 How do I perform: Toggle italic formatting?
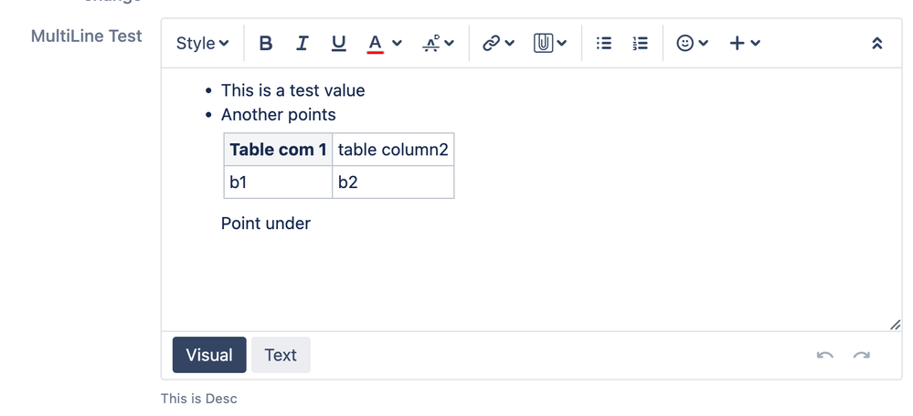(x=303, y=43)
